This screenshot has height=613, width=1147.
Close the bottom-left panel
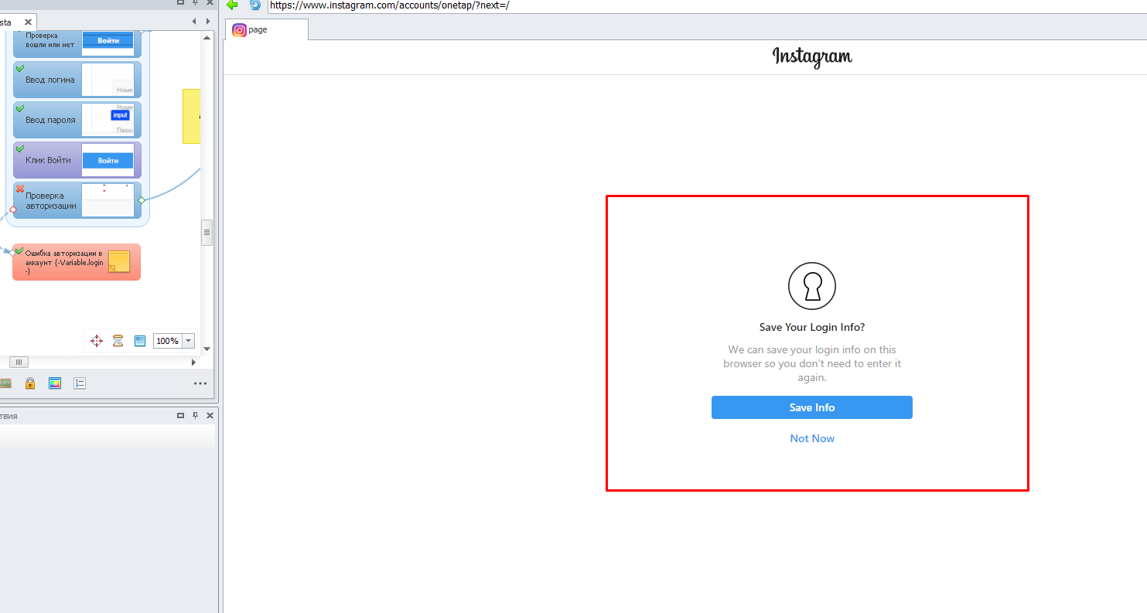[x=210, y=416]
